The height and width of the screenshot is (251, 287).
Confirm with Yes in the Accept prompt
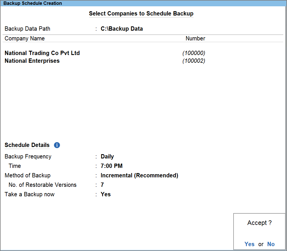tap(249, 244)
